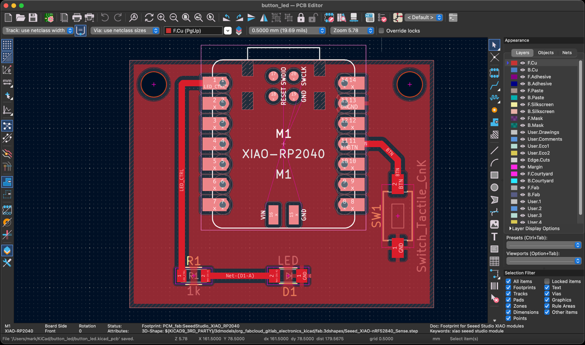Select the Route Tracks tool

click(495, 85)
